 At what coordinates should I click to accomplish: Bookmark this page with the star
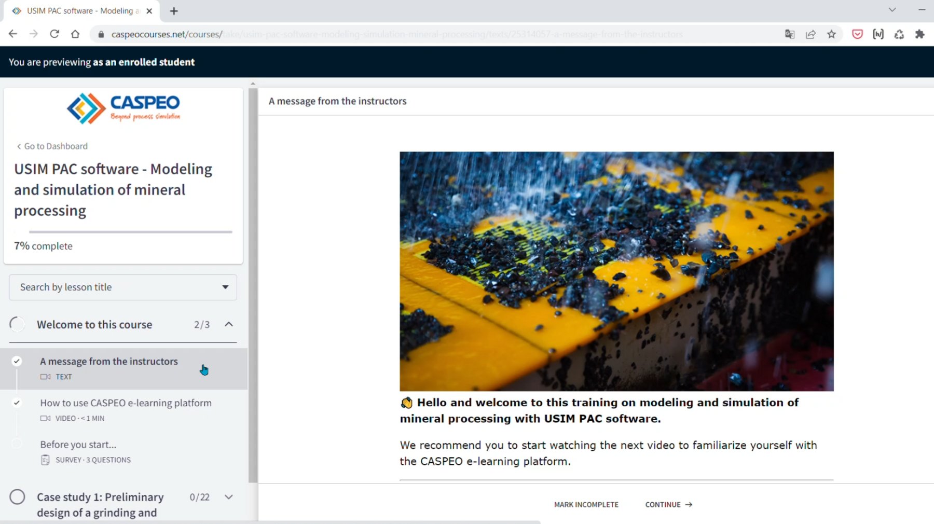pos(832,34)
